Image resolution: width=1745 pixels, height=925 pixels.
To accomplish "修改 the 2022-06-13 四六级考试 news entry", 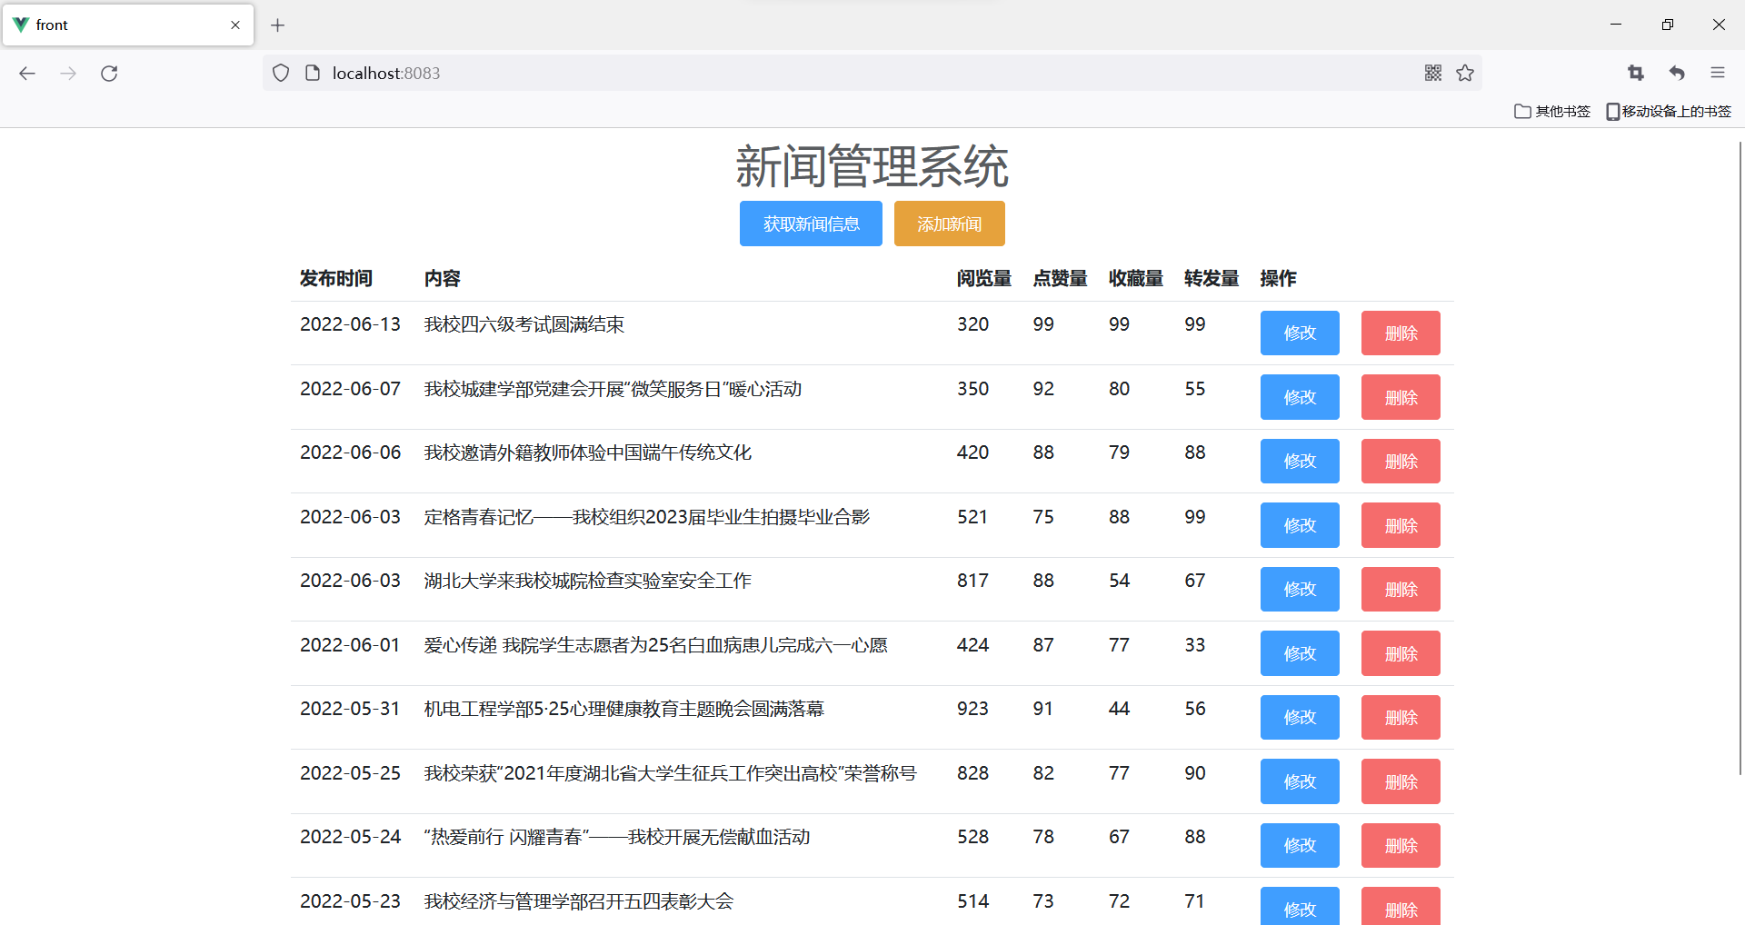I will pyautogui.click(x=1299, y=333).
